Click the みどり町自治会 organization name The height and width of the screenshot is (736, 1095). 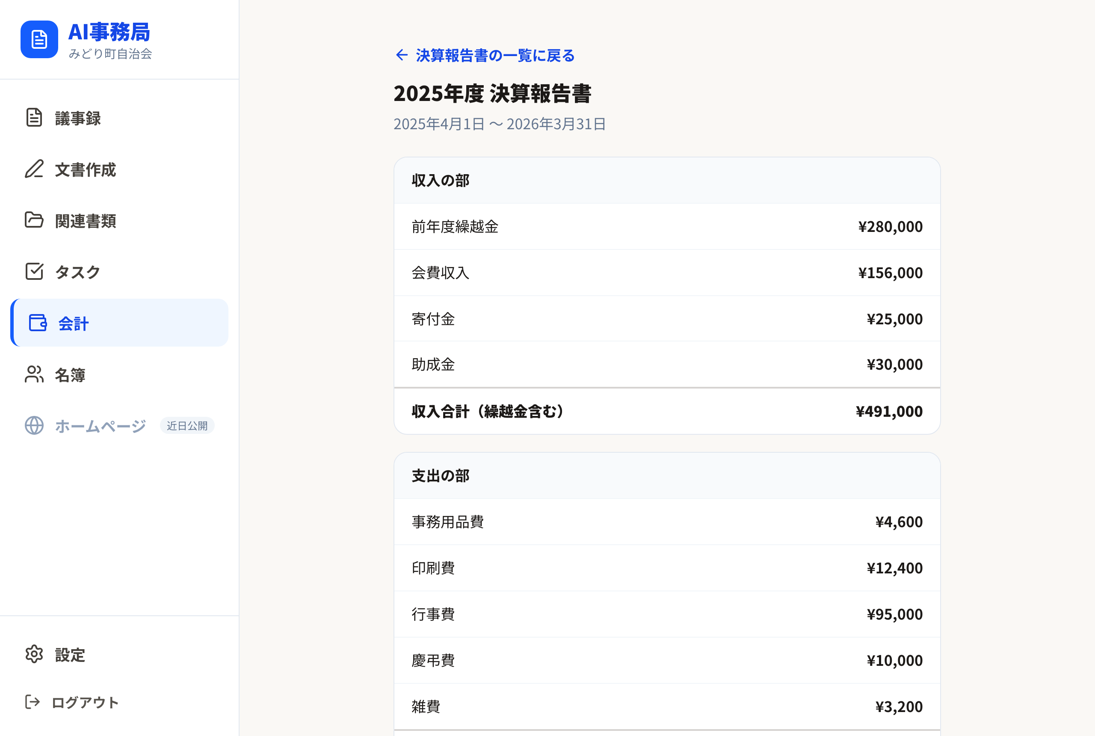pos(110,53)
